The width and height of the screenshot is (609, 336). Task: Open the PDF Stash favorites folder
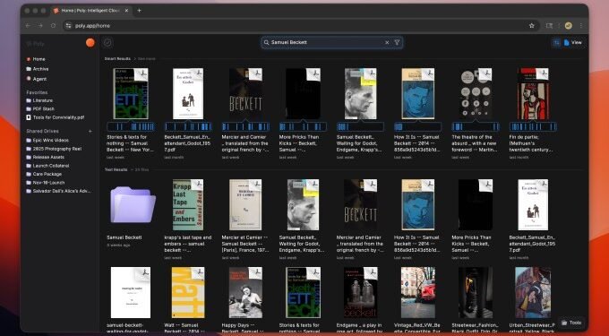coord(40,109)
